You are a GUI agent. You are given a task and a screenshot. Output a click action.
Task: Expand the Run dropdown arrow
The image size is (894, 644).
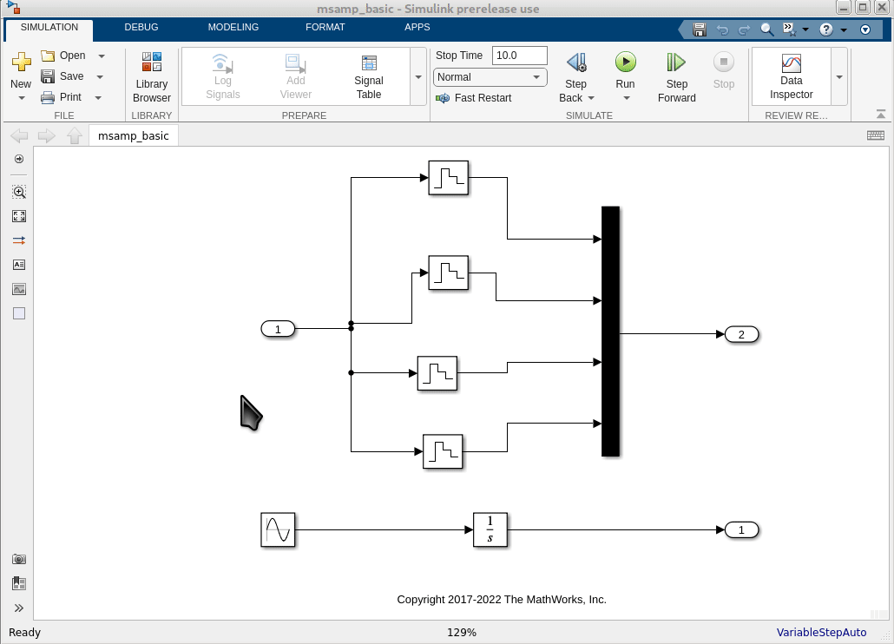tap(626, 99)
